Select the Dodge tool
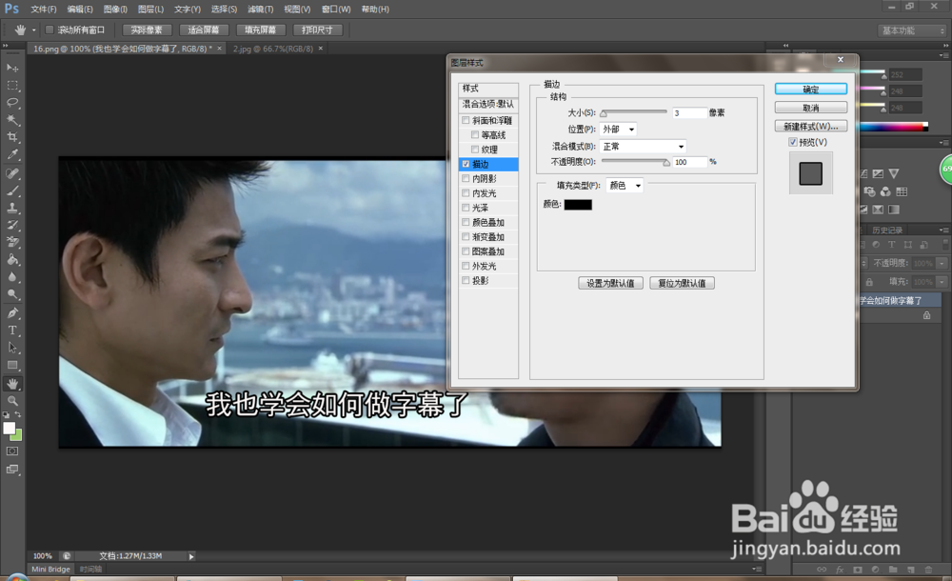 (12, 294)
